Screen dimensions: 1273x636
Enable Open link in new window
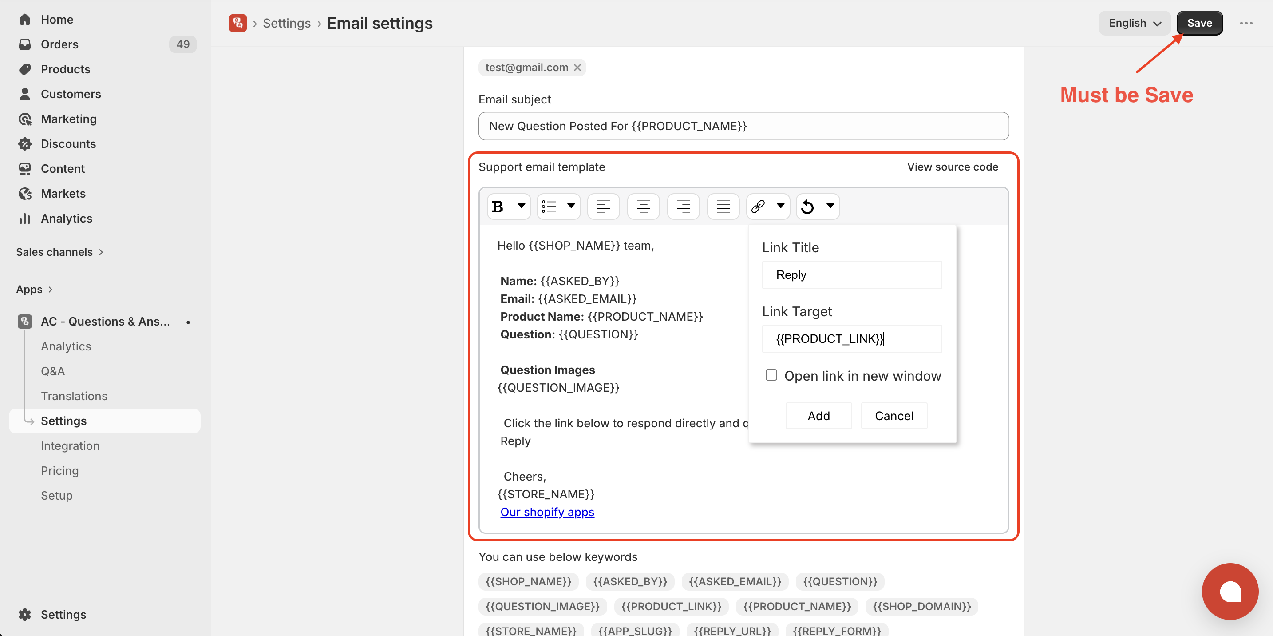click(x=771, y=375)
